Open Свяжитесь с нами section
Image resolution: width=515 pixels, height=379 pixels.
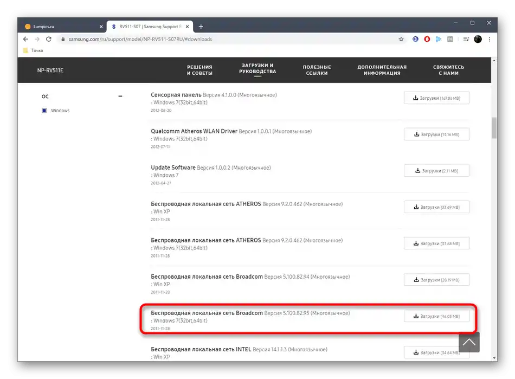coord(449,70)
